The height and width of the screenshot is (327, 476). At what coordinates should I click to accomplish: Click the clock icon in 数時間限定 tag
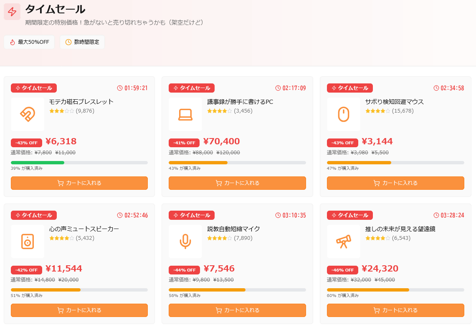[x=68, y=42]
